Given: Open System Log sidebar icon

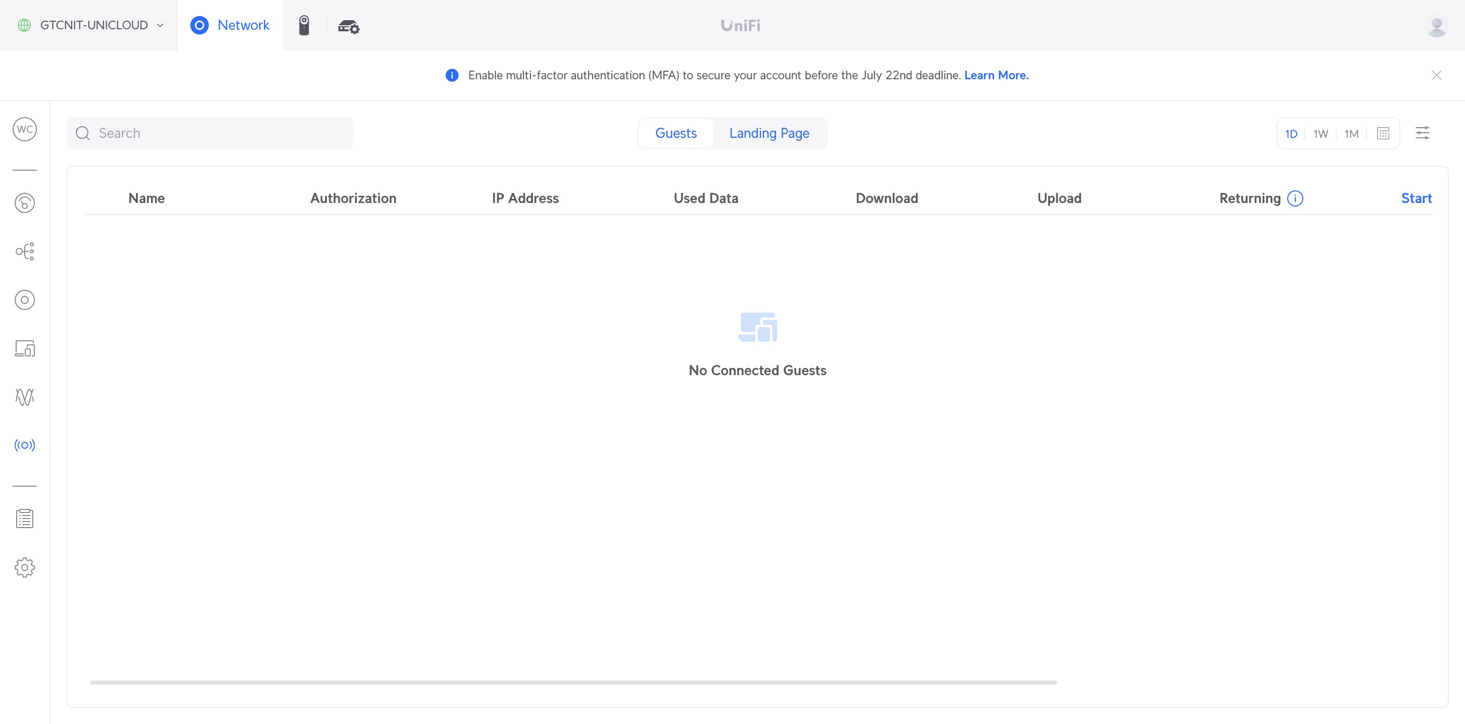Looking at the screenshot, I should pos(24,519).
